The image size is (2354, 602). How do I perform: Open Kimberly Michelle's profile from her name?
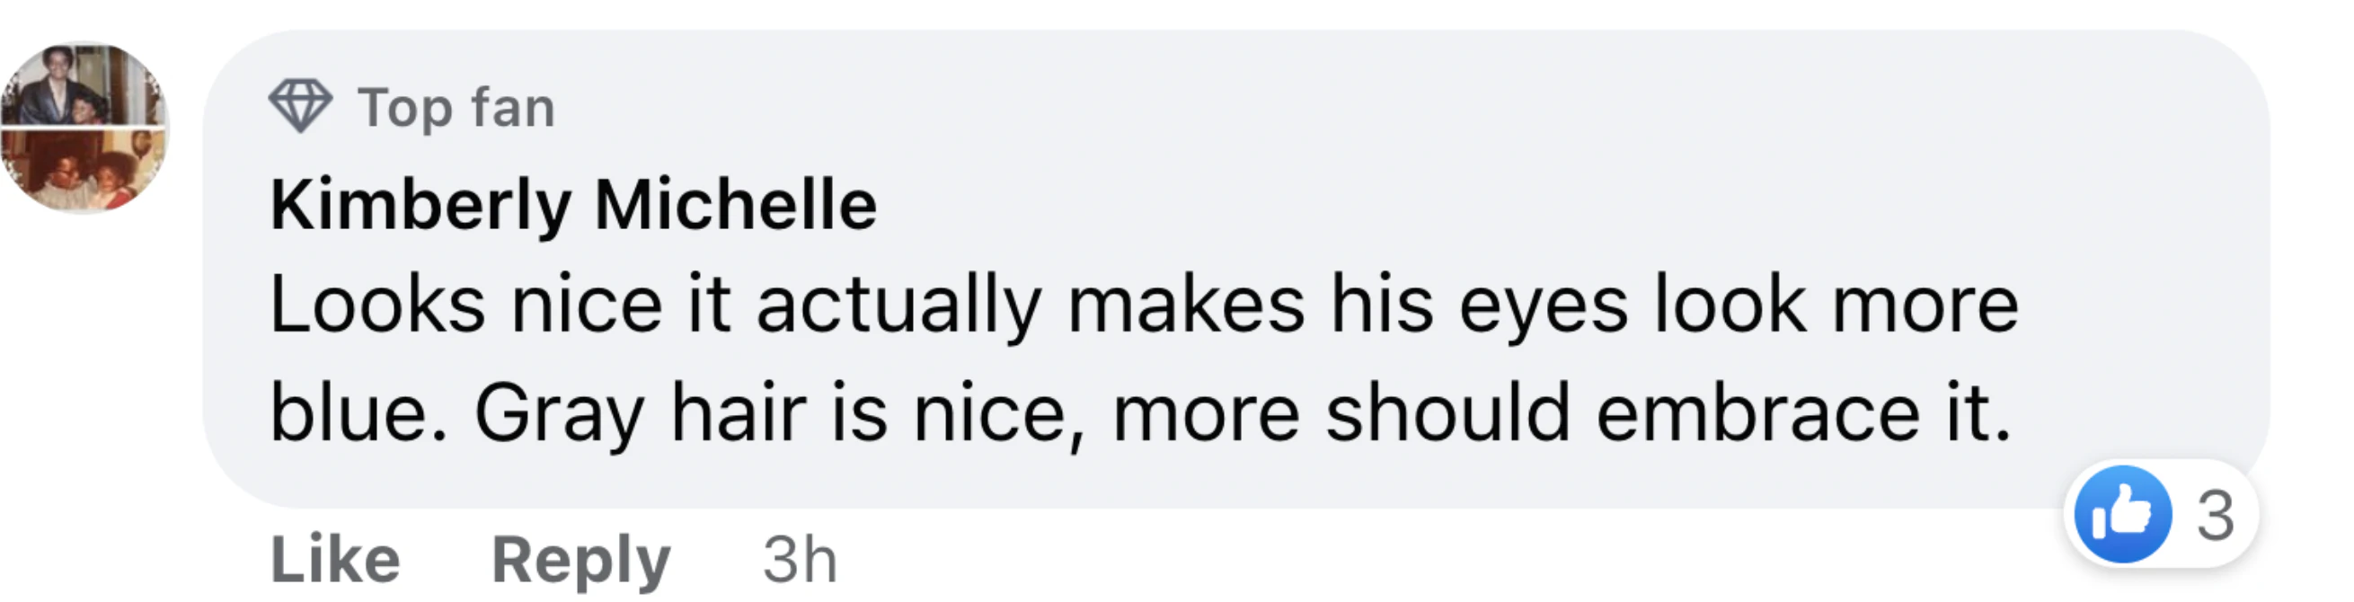573,205
